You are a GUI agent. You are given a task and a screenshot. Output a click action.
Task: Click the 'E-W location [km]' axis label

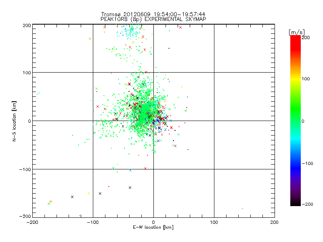[x=153, y=227]
